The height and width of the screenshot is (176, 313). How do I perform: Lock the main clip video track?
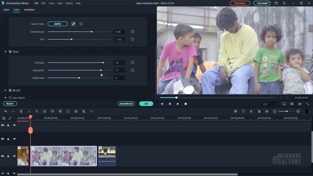(8, 156)
